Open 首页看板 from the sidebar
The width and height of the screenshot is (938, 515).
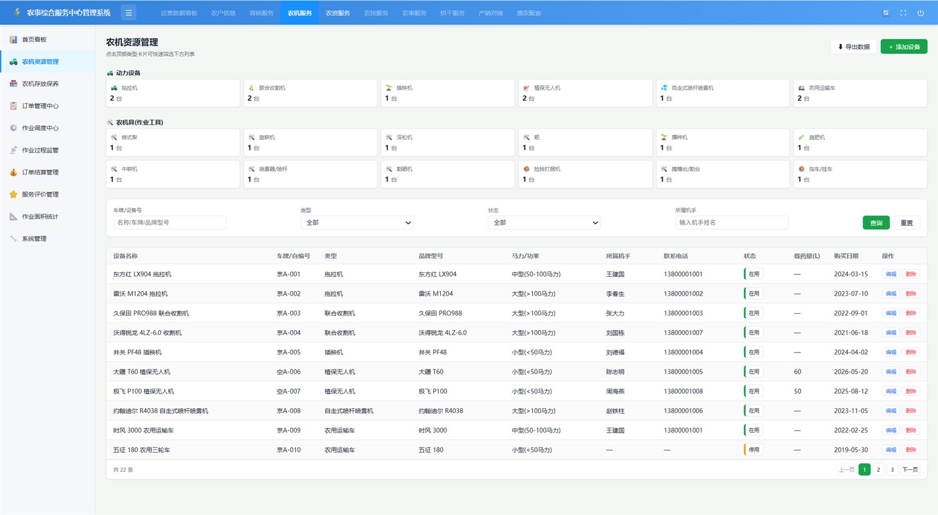click(48, 39)
